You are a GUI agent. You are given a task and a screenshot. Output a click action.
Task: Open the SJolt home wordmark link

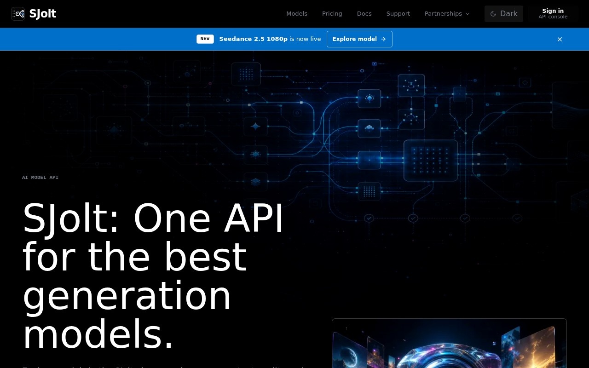click(x=42, y=14)
